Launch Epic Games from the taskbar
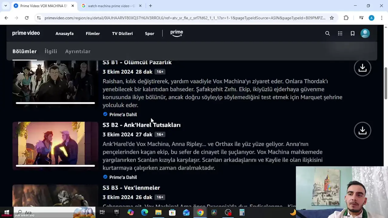The image size is (388, 218). coord(117,213)
